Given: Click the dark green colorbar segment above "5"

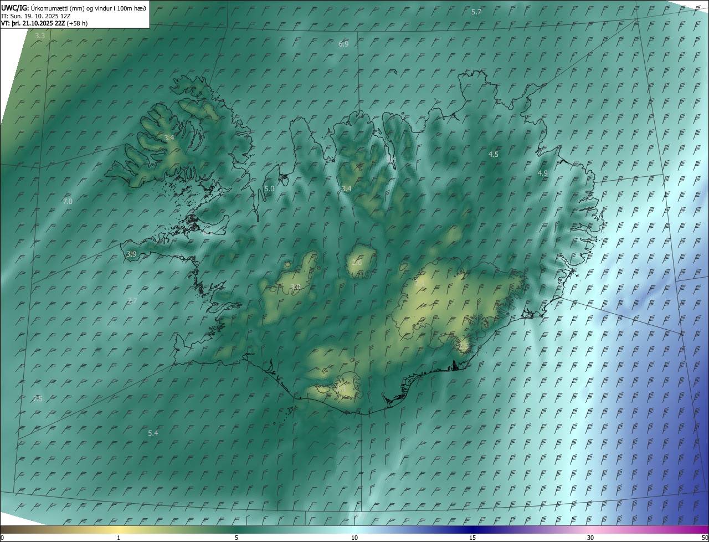Looking at the screenshot, I should click(x=237, y=530).
